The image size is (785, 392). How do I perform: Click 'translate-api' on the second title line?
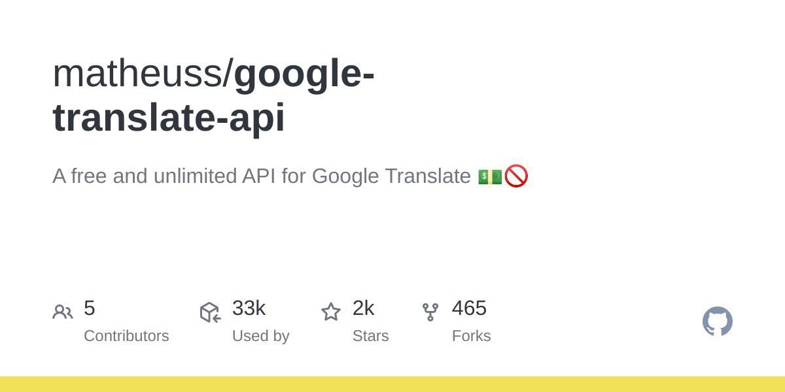click(x=169, y=118)
